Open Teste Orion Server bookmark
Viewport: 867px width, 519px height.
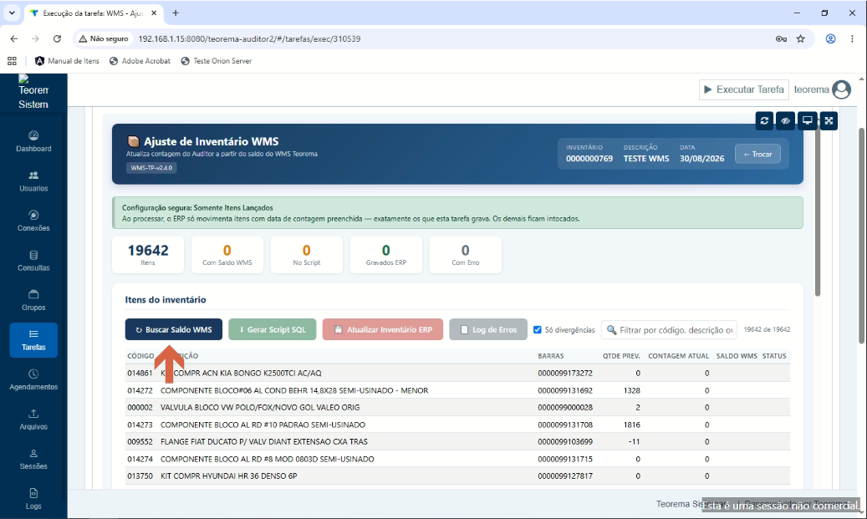(217, 61)
